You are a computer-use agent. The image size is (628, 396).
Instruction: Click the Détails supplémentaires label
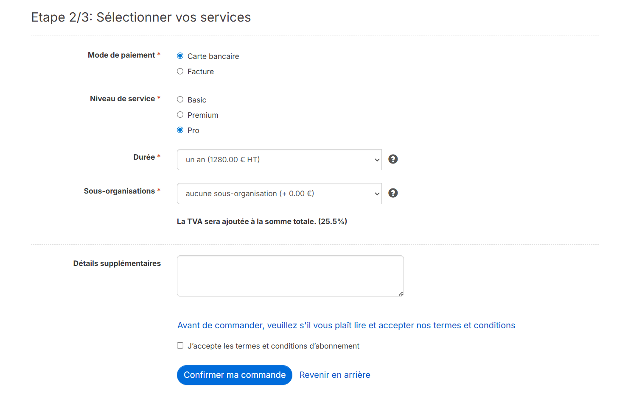pyautogui.click(x=117, y=263)
